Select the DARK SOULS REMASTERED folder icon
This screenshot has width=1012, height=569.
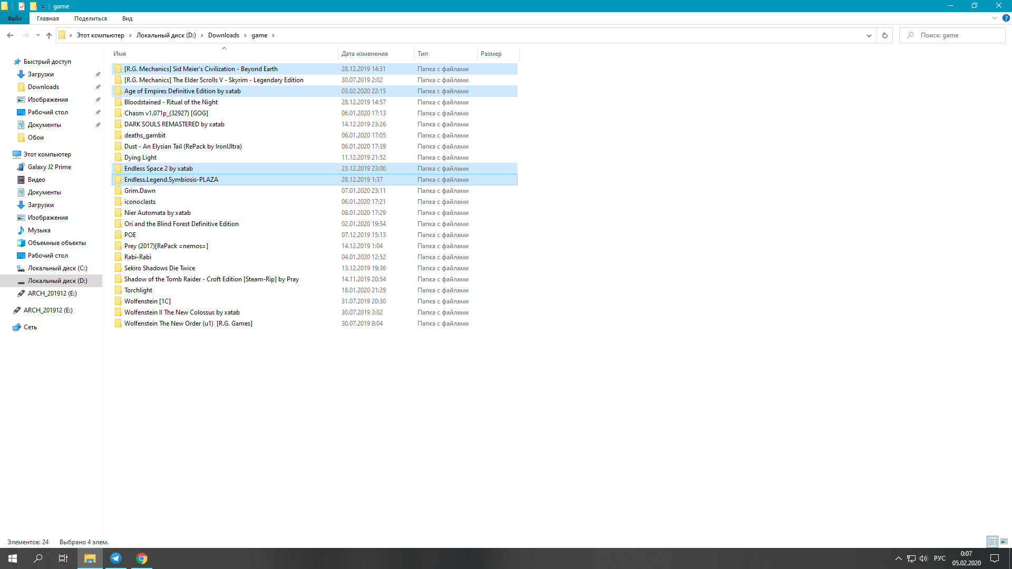[118, 124]
